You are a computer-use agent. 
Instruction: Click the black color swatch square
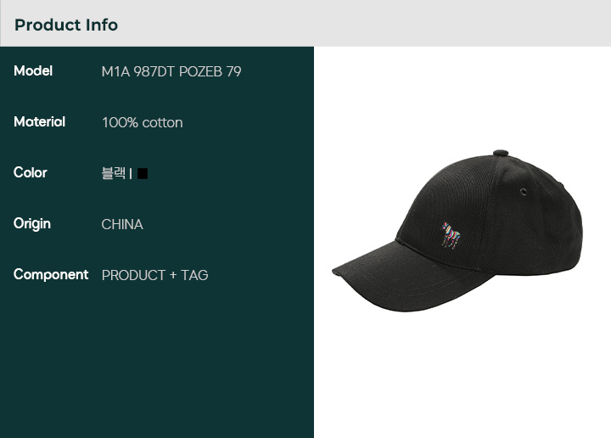click(x=143, y=173)
